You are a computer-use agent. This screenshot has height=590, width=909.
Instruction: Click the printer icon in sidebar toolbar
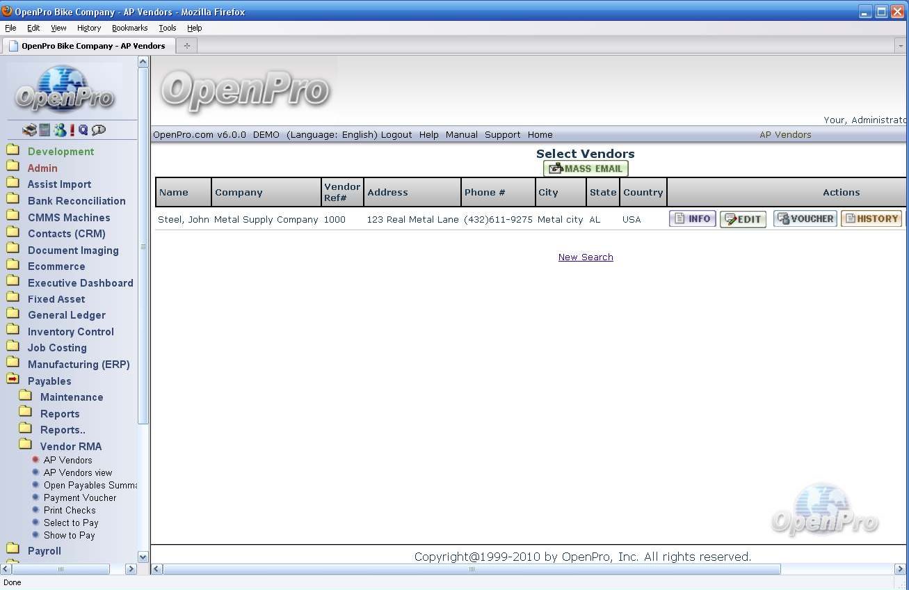[29, 130]
